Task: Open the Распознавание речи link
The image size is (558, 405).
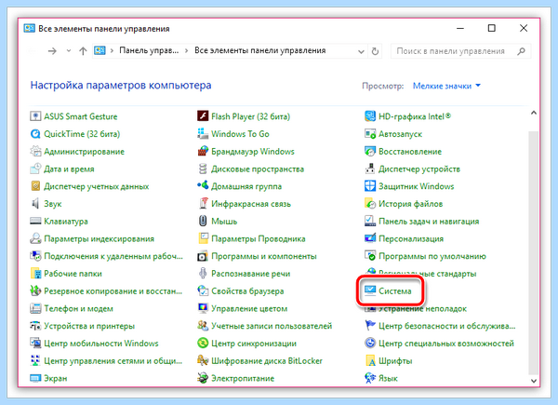Action: 250,274
